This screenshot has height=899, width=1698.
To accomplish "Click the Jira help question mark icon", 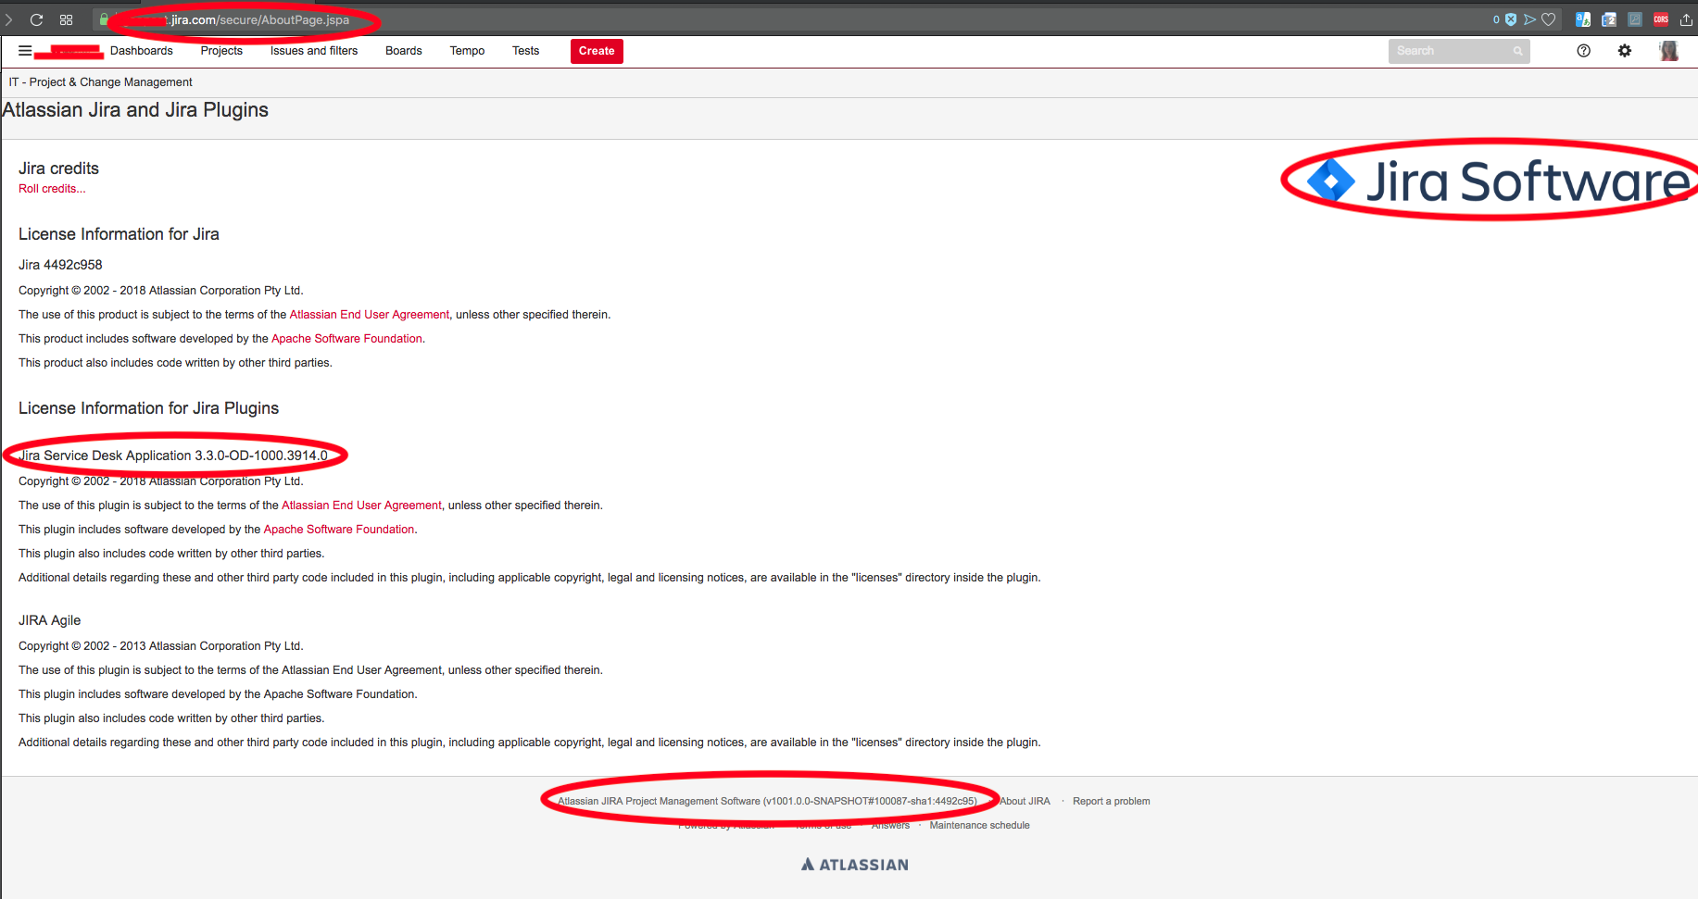I will point(1584,51).
